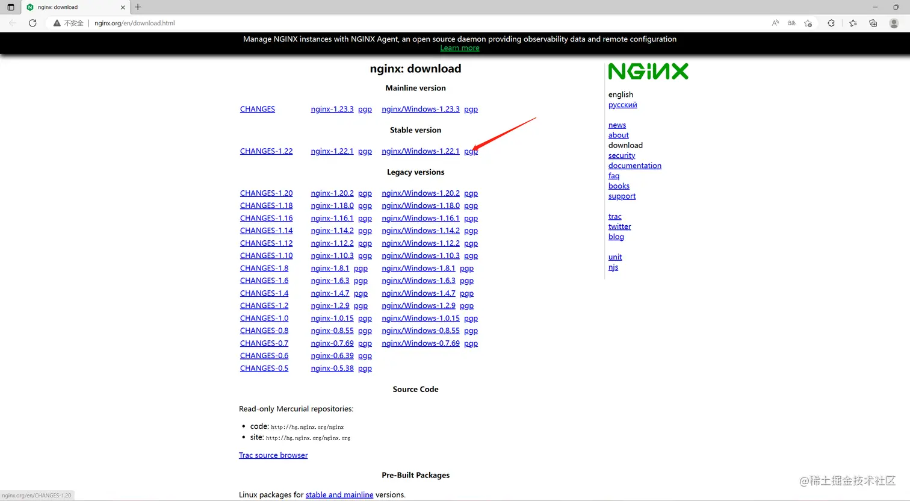Open the Learn more banner link
The height and width of the screenshot is (501, 910).
coord(460,48)
